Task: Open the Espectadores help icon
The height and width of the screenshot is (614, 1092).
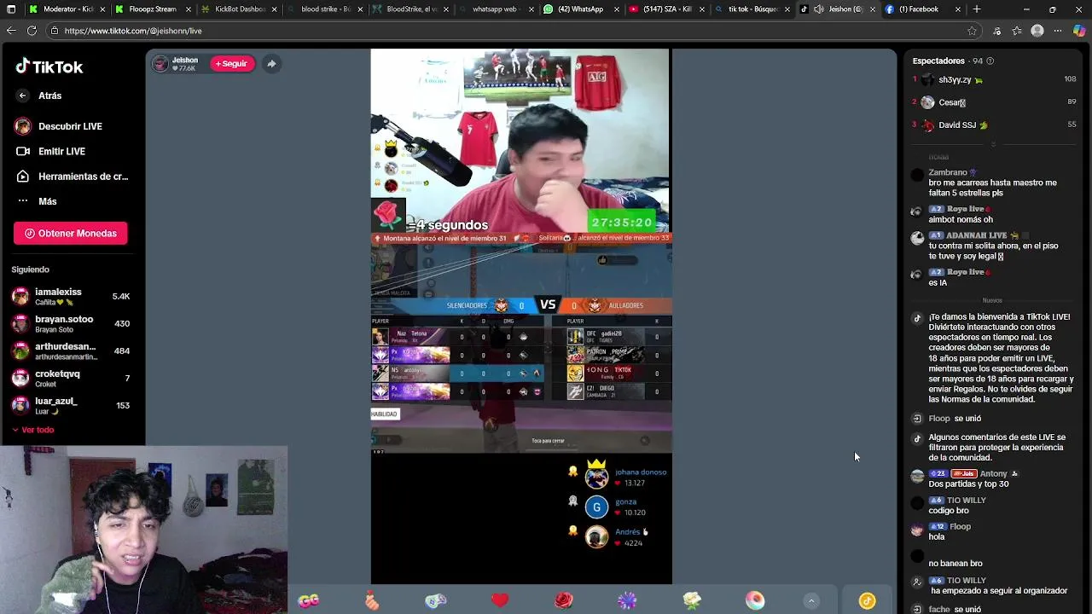Action: (x=990, y=61)
